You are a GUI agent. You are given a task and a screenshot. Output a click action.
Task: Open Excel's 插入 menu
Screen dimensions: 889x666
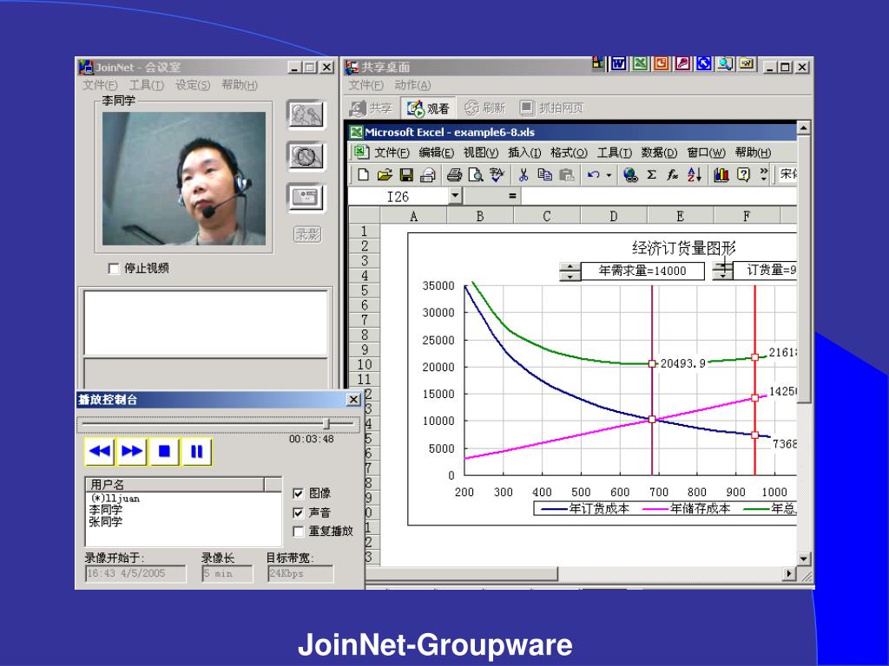click(x=524, y=153)
